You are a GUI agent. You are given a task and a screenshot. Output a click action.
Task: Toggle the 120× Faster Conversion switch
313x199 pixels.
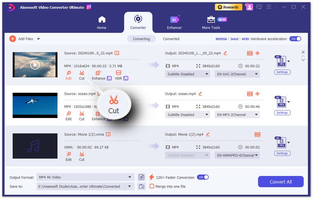point(203,177)
